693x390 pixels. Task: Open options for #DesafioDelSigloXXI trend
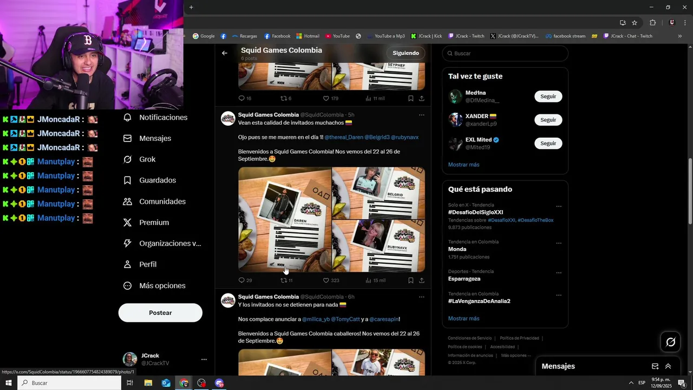pos(559,206)
